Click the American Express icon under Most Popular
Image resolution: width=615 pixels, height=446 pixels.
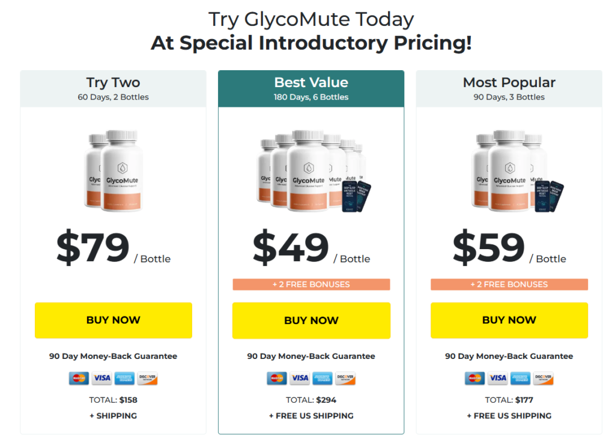click(520, 378)
